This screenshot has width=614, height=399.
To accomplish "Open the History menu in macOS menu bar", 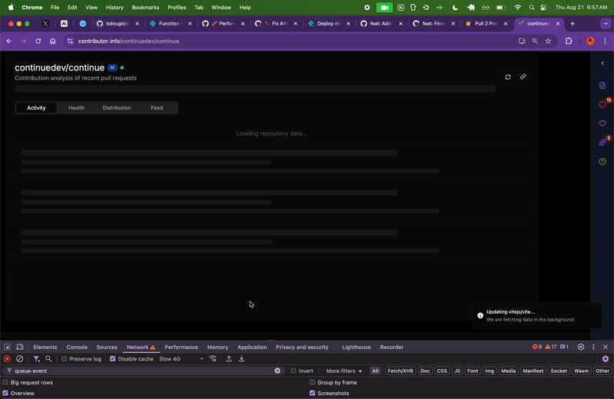I will 114,8.
